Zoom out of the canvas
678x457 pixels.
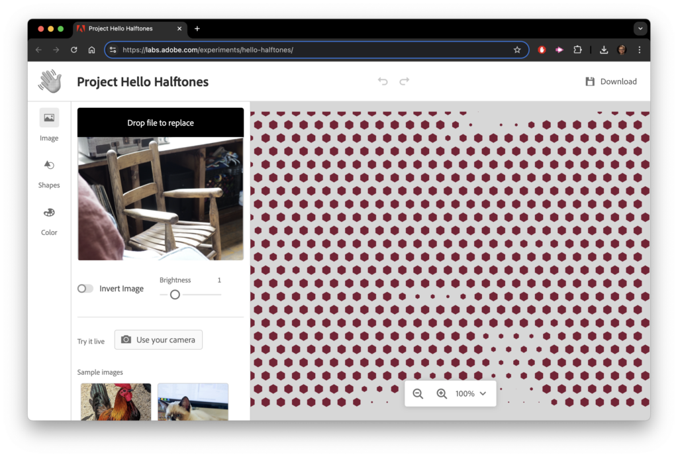pos(418,393)
